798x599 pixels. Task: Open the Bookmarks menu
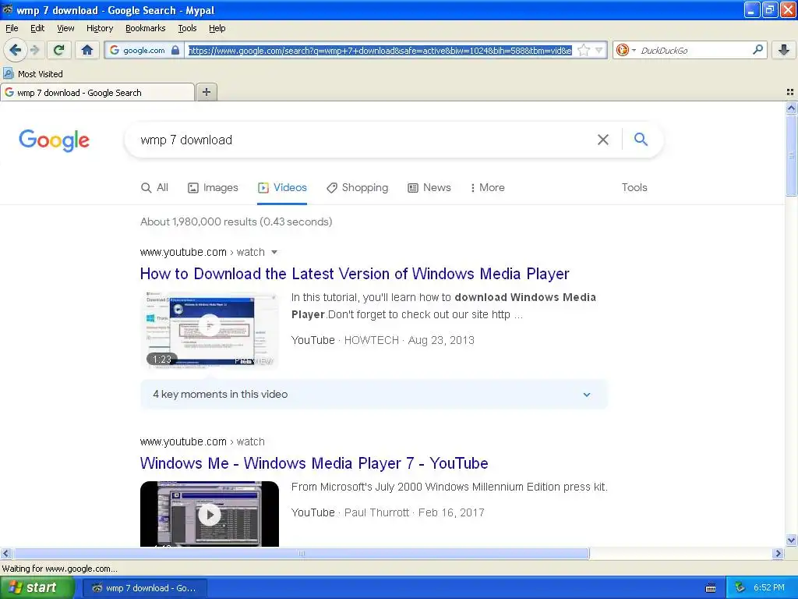coord(146,28)
